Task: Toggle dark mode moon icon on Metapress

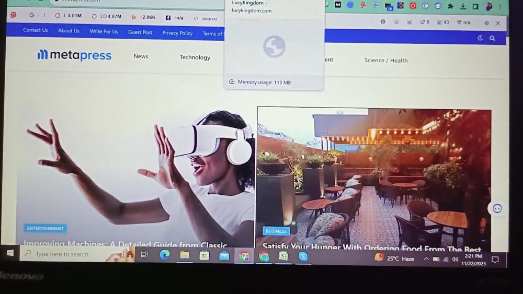Action: point(480,38)
